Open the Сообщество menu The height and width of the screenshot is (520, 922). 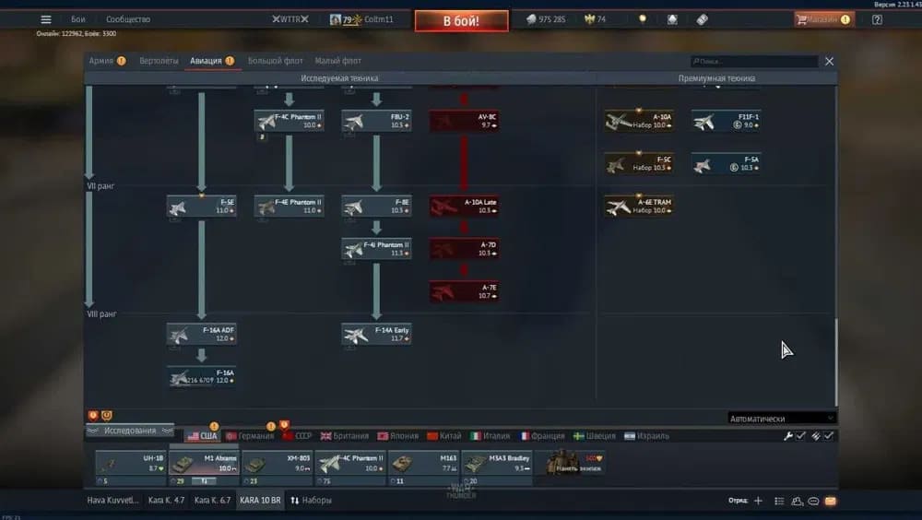coord(127,19)
